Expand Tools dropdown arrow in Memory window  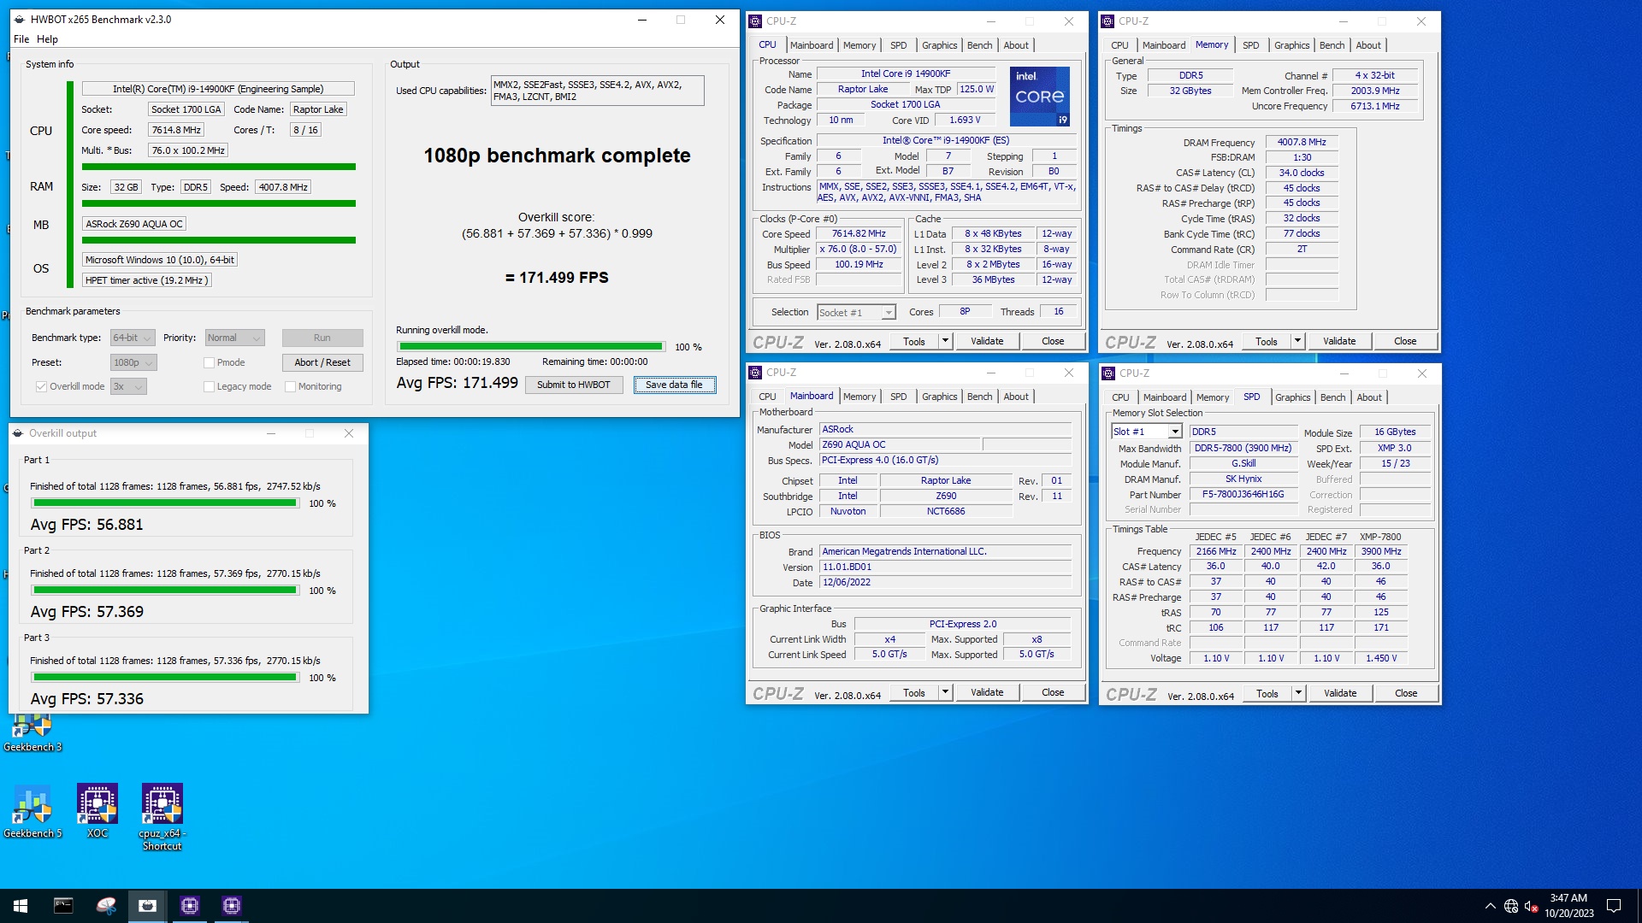pos(1297,341)
